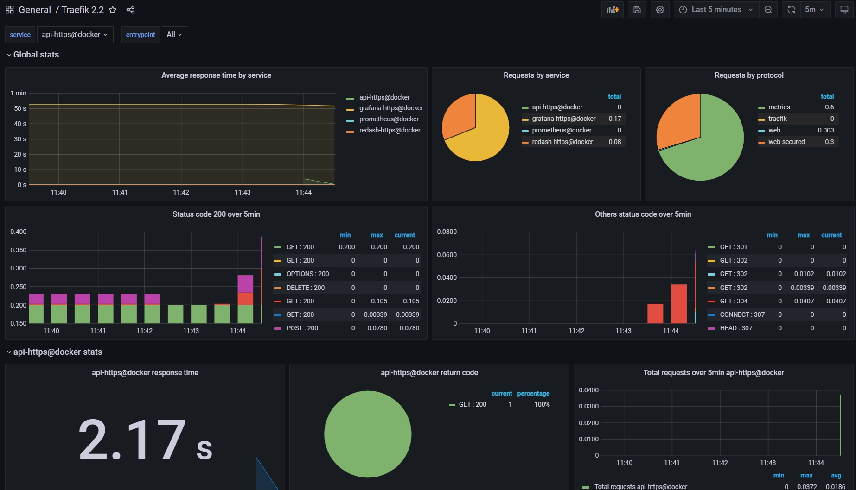
Task: Open Total requests over 5min panel menu
Action: tap(713, 372)
